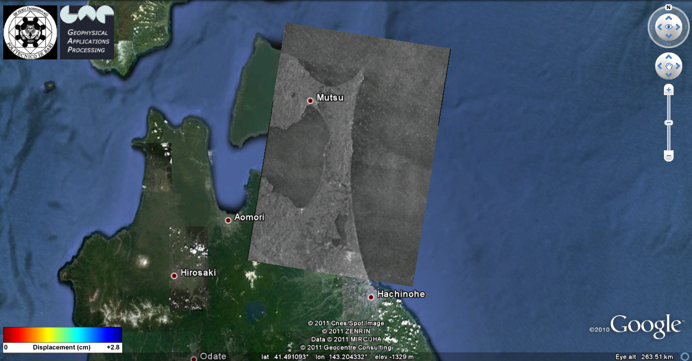Click the displacement rainbow color scale bar

[63, 335]
